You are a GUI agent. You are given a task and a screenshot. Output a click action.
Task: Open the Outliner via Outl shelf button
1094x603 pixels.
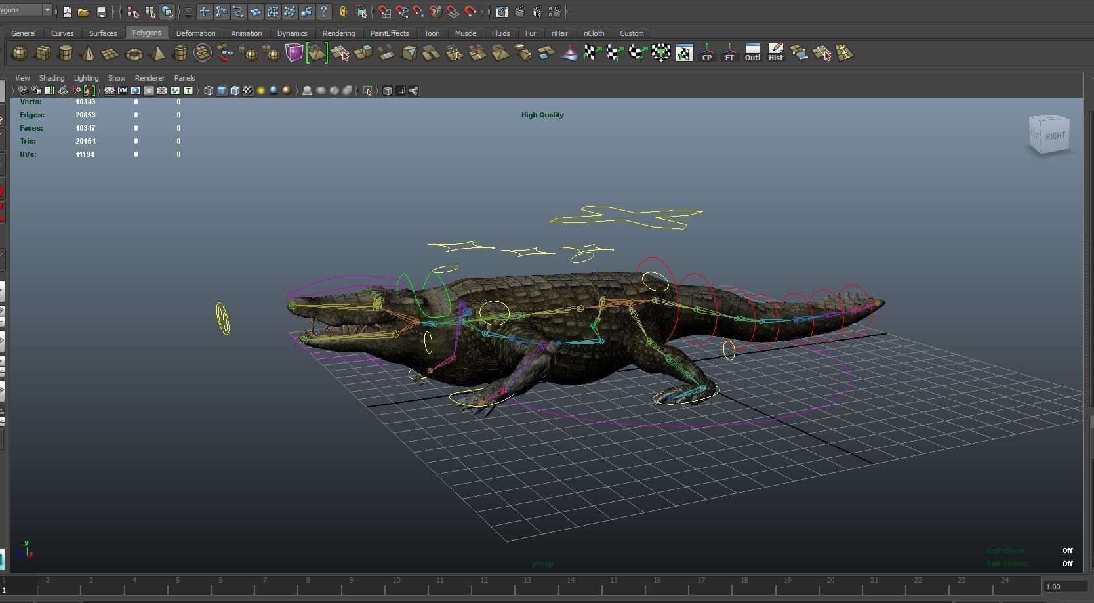(752, 53)
